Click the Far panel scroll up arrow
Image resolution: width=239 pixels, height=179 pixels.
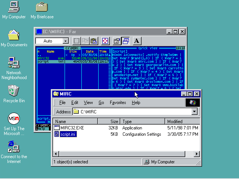109,55
